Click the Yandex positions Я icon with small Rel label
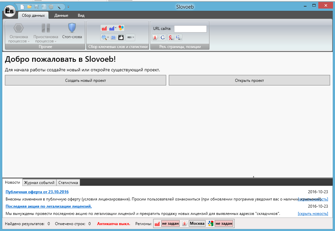This screenshot has height=231, width=335. click(171, 38)
